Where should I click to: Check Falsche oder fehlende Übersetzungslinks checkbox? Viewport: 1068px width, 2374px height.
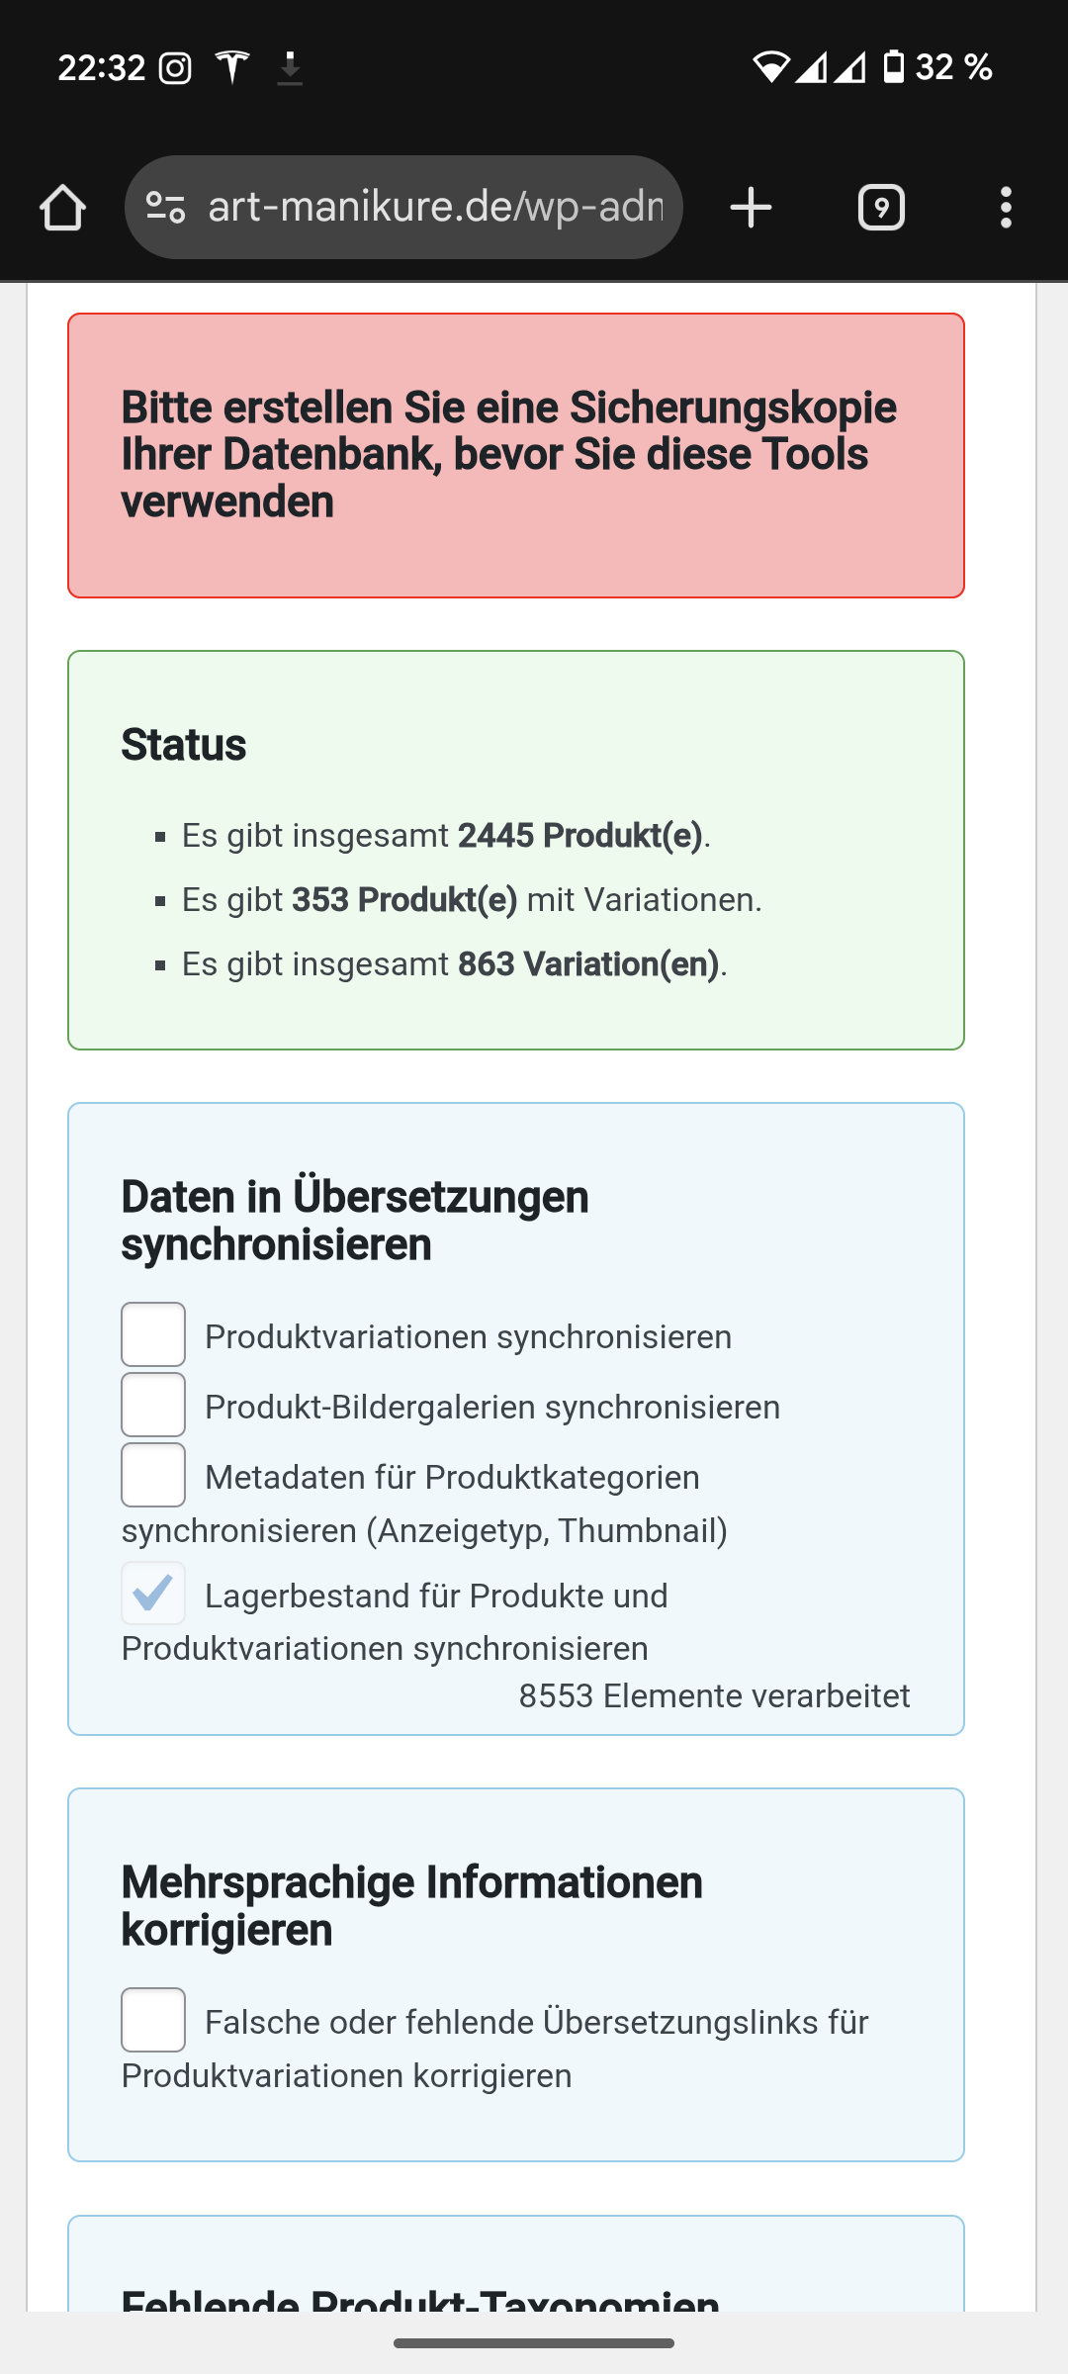coord(153,2020)
